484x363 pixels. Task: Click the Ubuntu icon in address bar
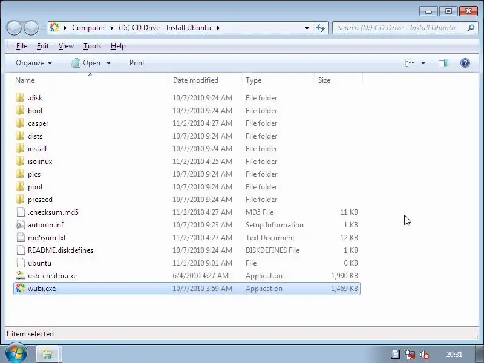tap(54, 27)
